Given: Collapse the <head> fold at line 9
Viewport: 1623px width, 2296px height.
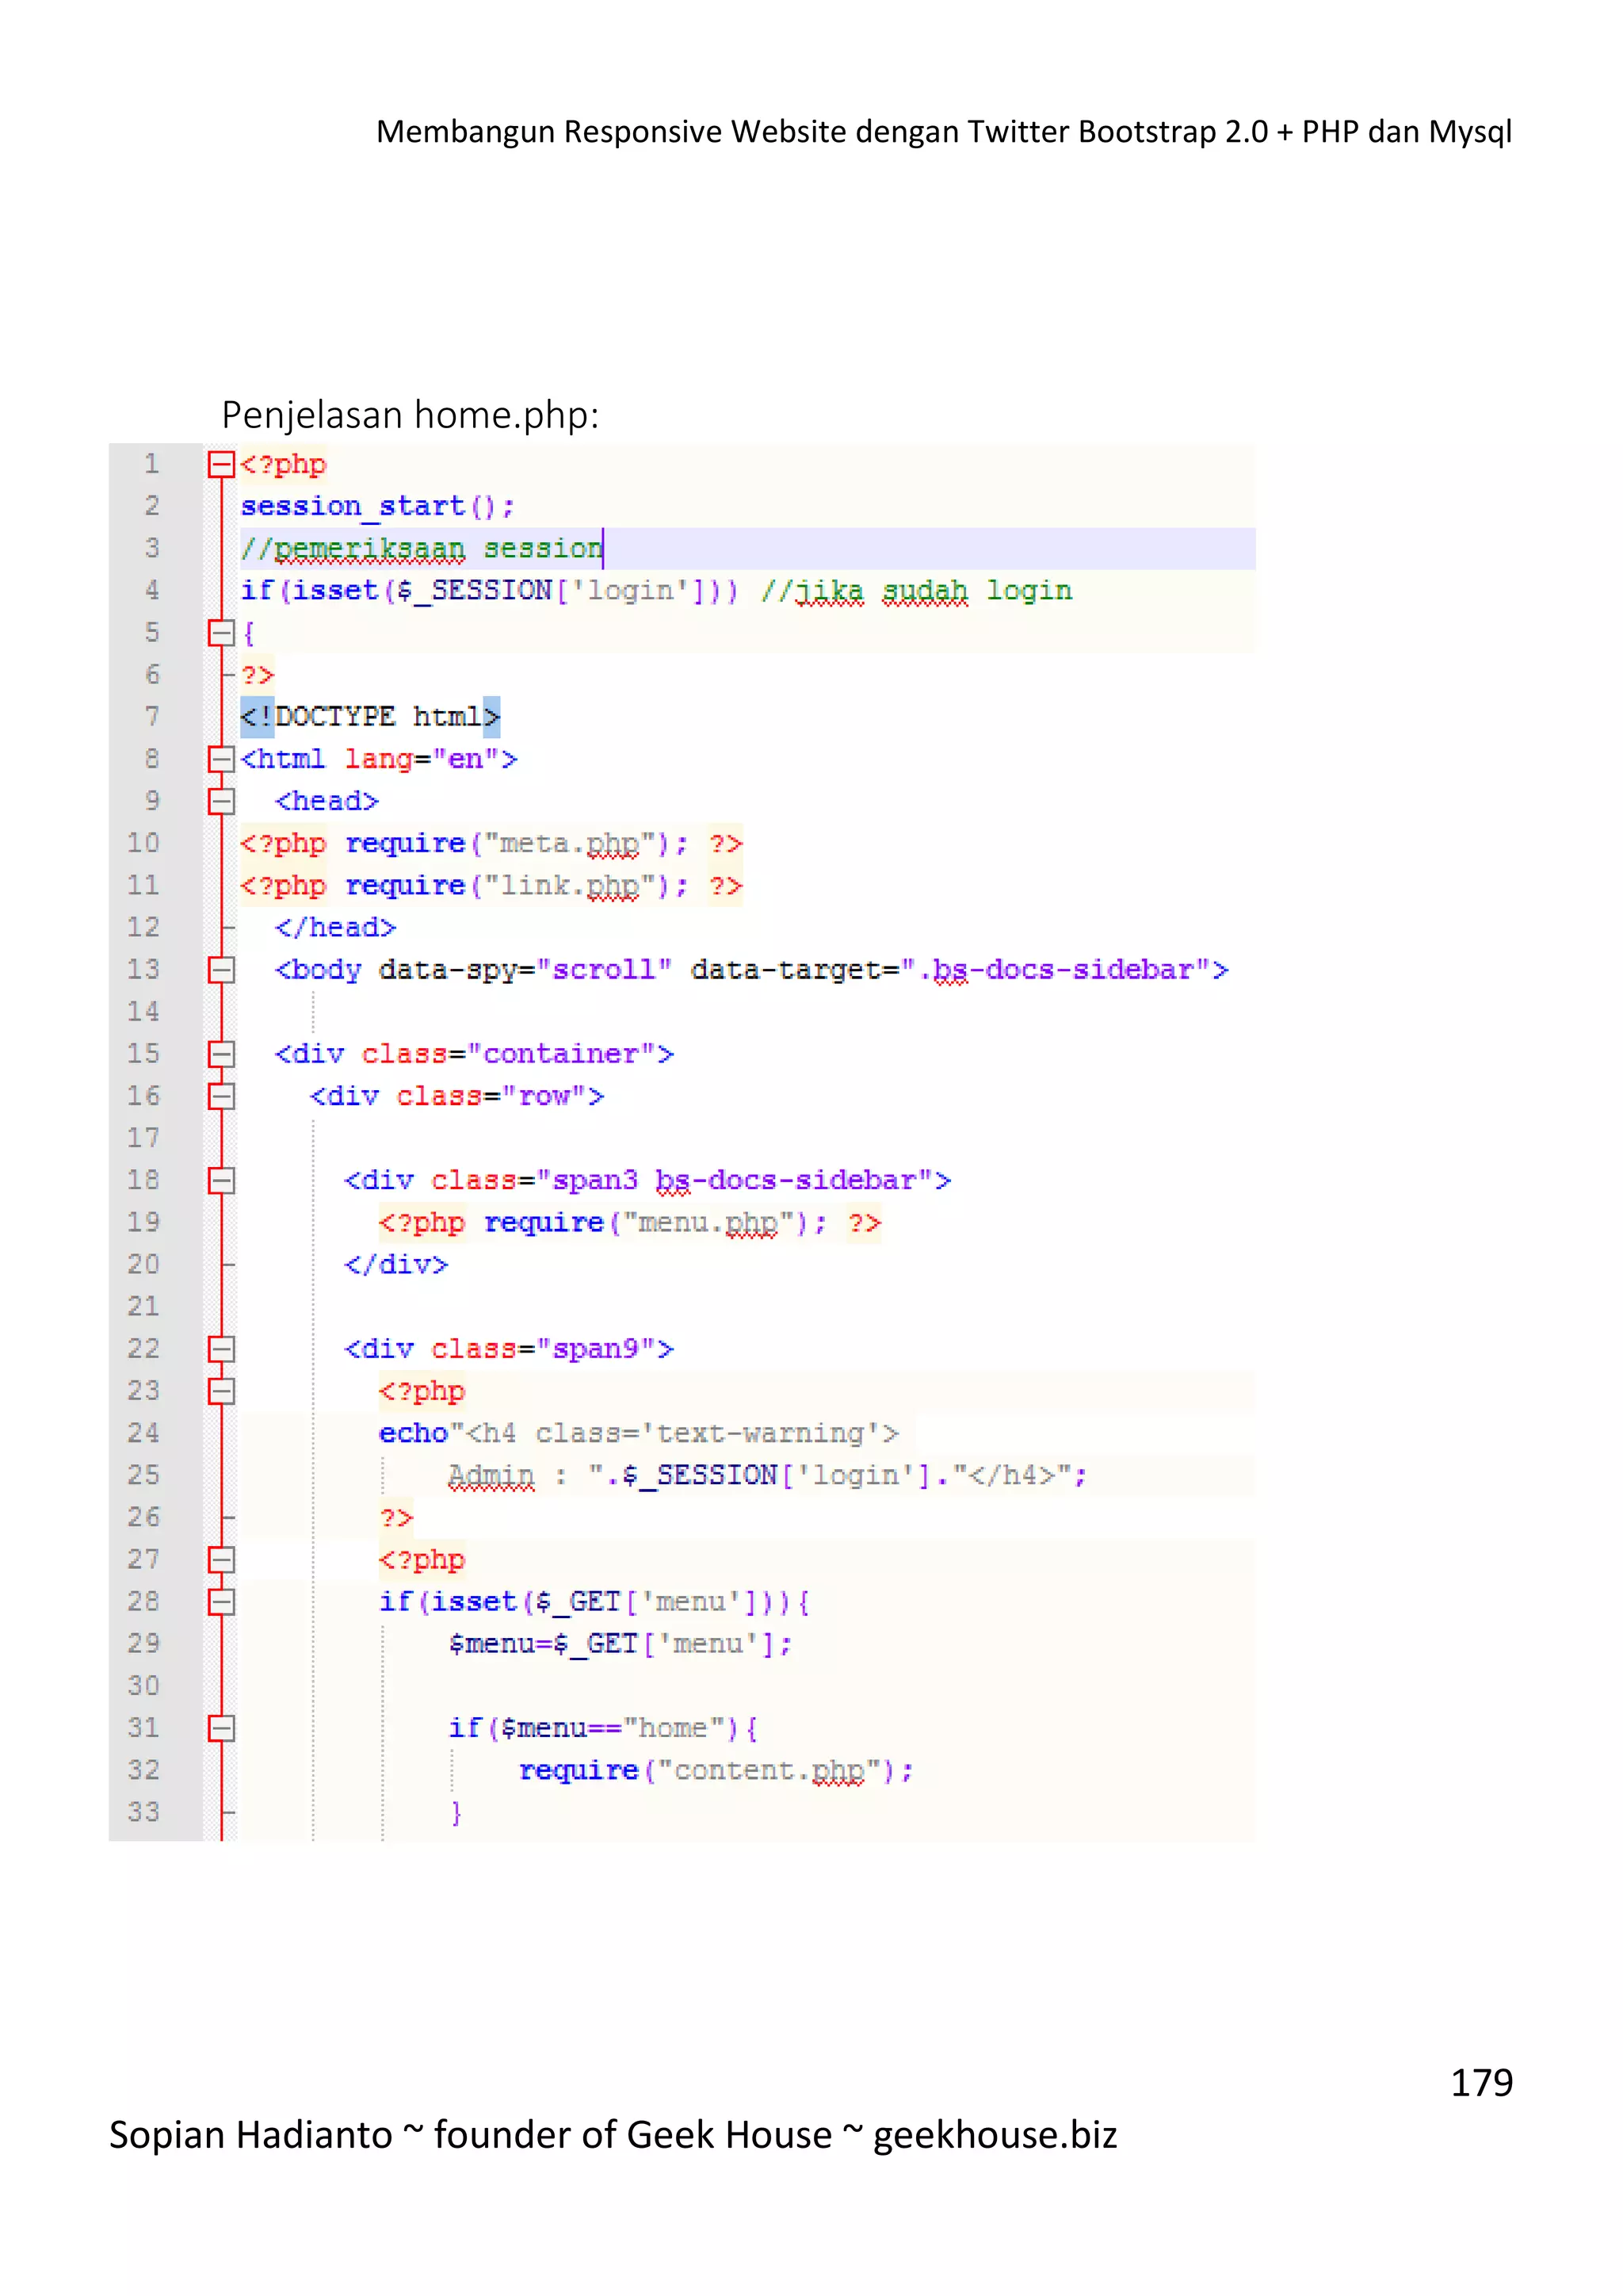Looking at the screenshot, I should 221,801.
